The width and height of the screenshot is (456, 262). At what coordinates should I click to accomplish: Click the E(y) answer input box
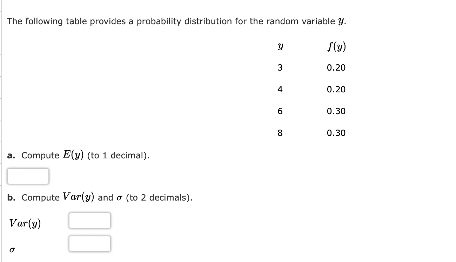click(28, 176)
